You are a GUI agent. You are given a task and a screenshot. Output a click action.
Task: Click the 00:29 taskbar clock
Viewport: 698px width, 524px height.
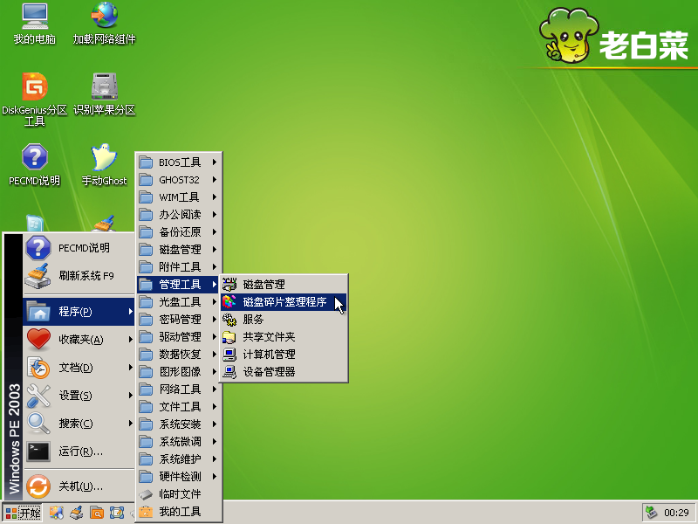676,513
